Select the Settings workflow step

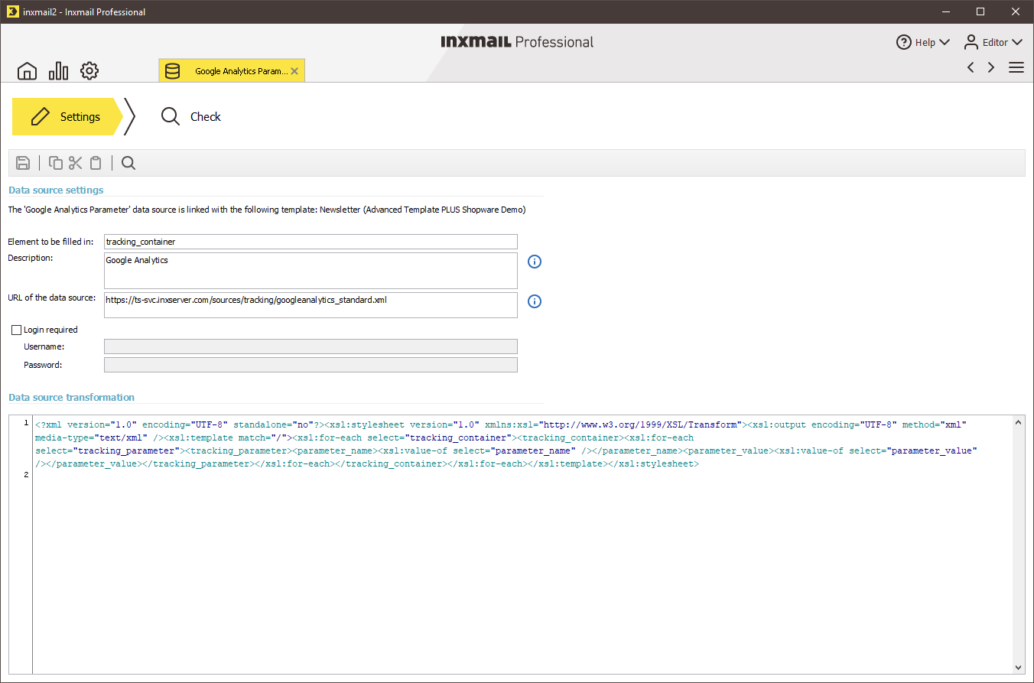(x=67, y=117)
